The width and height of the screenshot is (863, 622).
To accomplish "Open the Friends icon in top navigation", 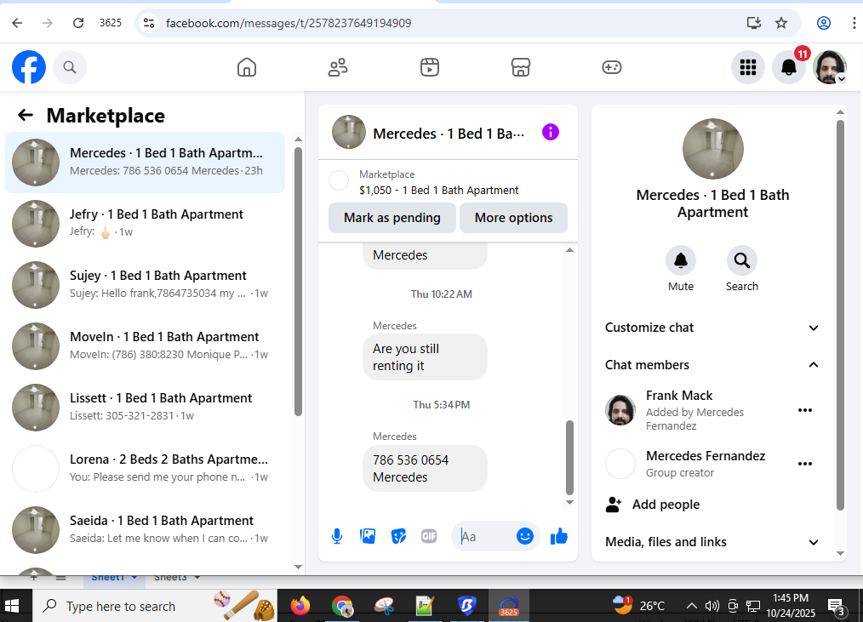I will click(x=338, y=67).
